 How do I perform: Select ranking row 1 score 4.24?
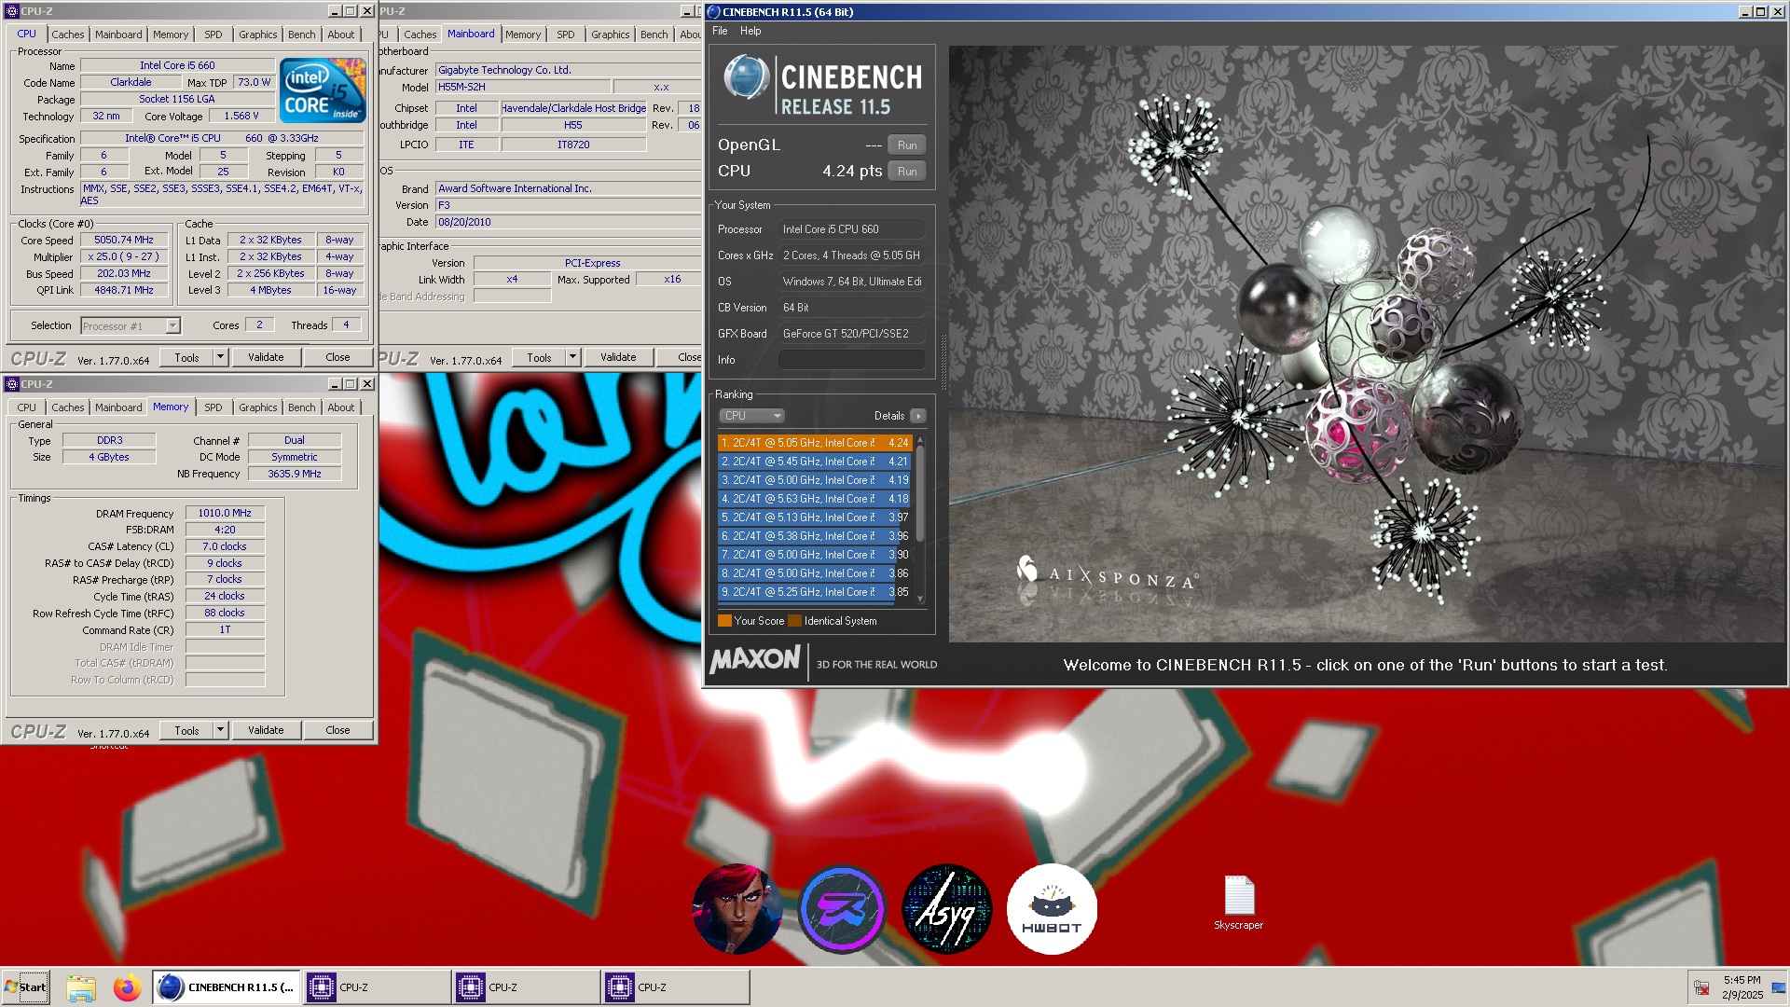coord(814,443)
